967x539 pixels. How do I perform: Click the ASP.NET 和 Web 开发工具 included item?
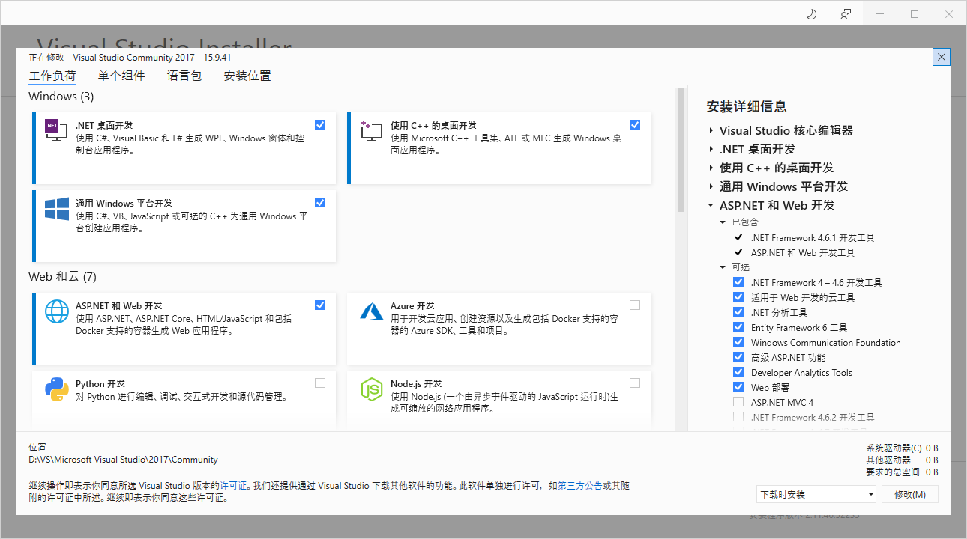(803, 253)
